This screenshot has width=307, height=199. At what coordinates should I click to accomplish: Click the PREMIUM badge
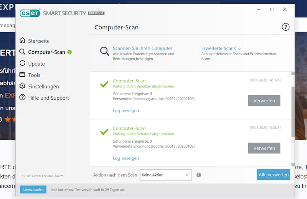point(96,13)
